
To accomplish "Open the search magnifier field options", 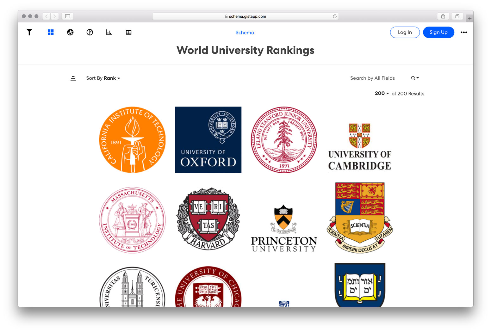I will tap(415, 78).
